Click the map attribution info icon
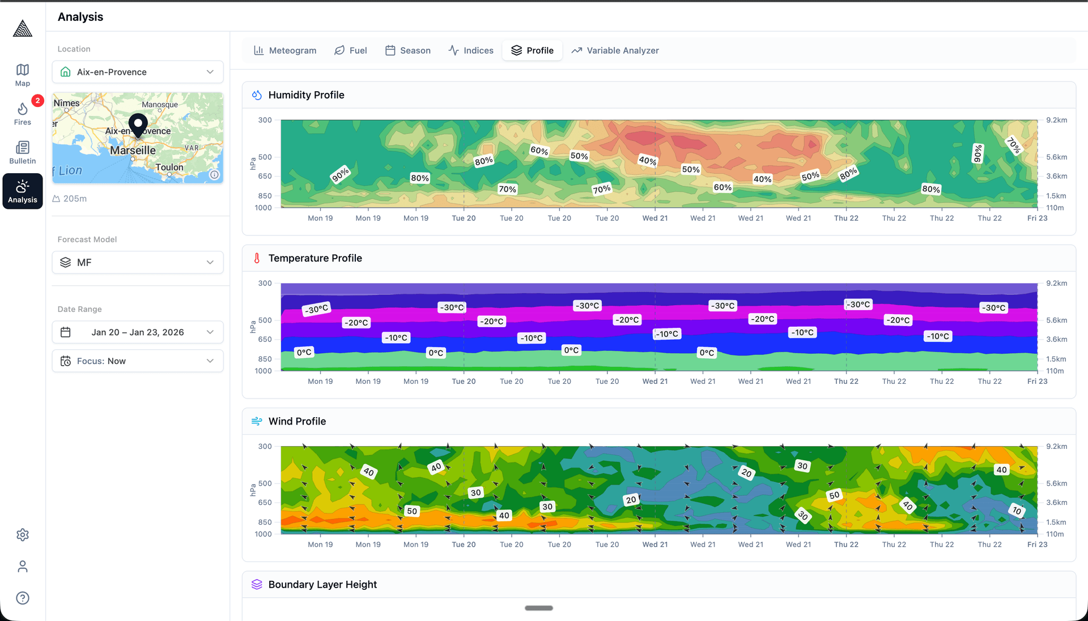Screen dimensions: 1088x621 (214, 175)
